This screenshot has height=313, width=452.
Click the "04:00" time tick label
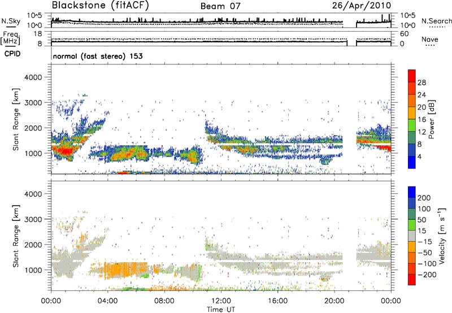coord(107,301)
